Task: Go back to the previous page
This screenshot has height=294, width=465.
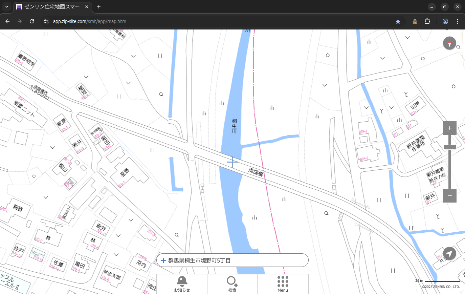Action: click(x=8, y=21)
